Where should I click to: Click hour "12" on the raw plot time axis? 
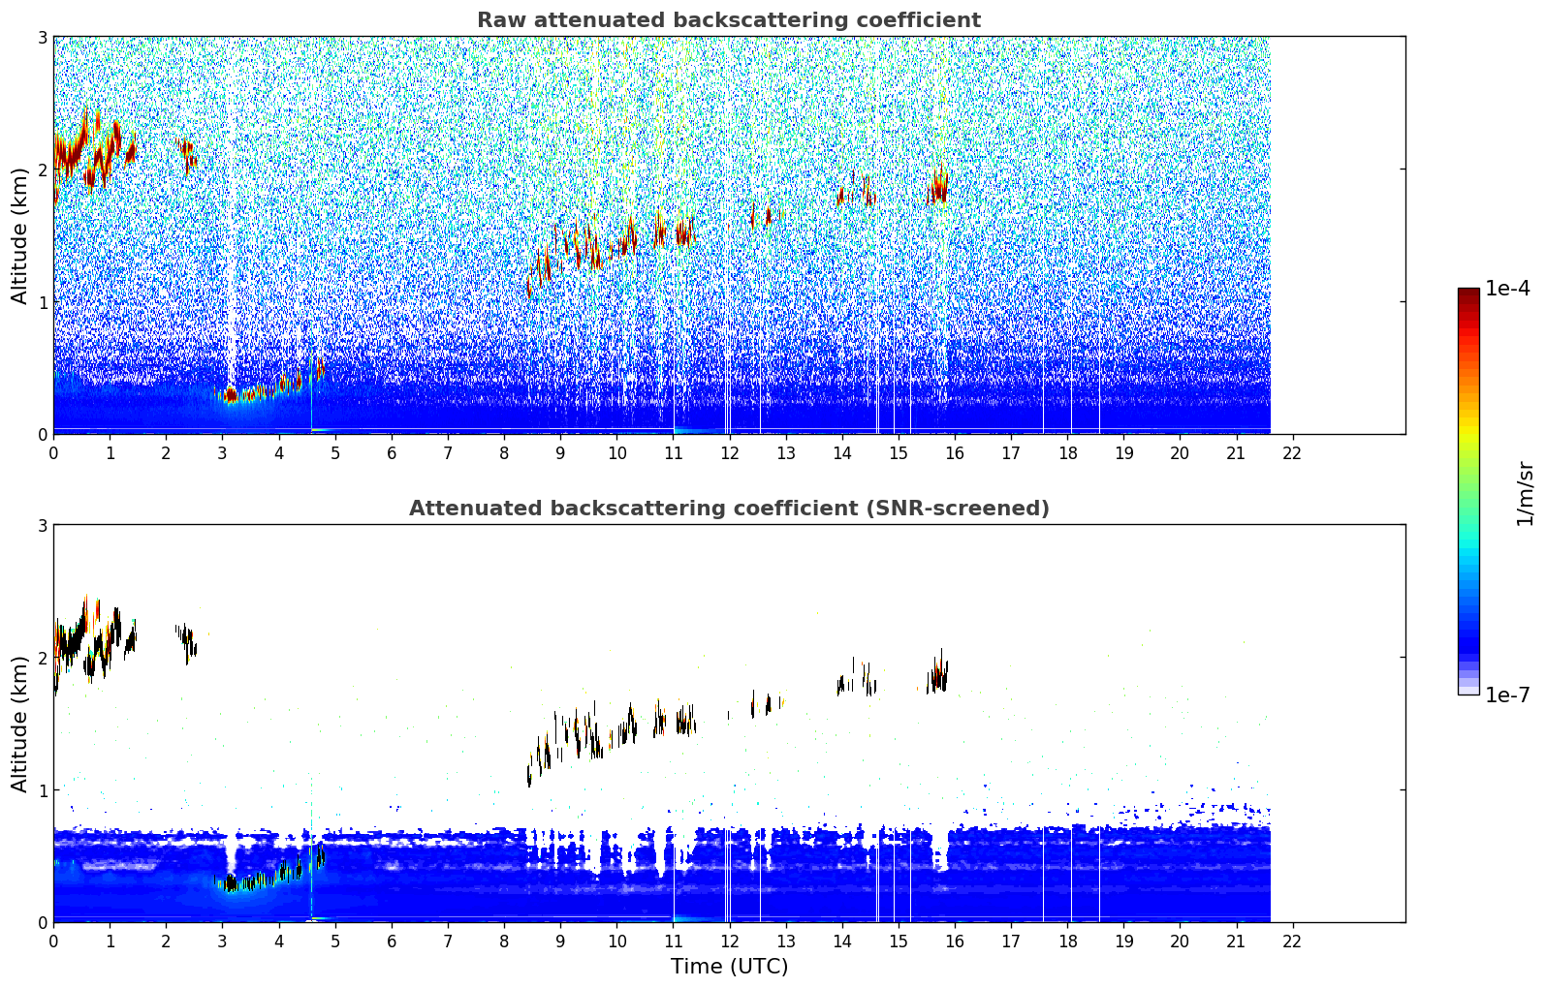tap(729, 452)
